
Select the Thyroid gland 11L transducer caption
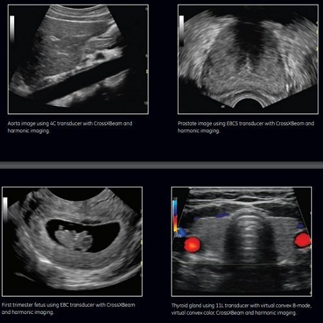click(242, 309)
